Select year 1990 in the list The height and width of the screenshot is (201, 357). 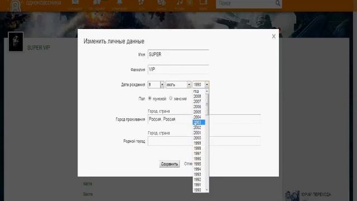(199, 190)
